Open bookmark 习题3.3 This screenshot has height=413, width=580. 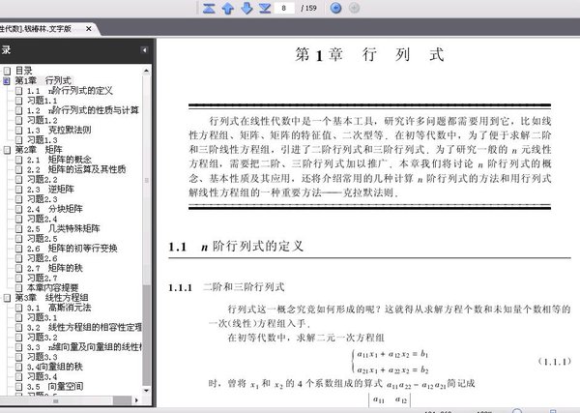coord(42,357)
